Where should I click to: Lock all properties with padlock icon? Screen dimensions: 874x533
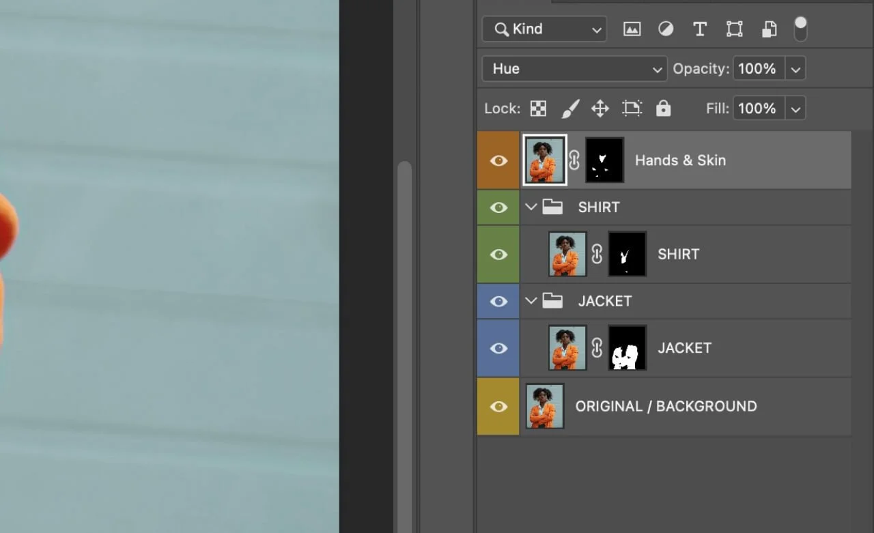point(663,108)
